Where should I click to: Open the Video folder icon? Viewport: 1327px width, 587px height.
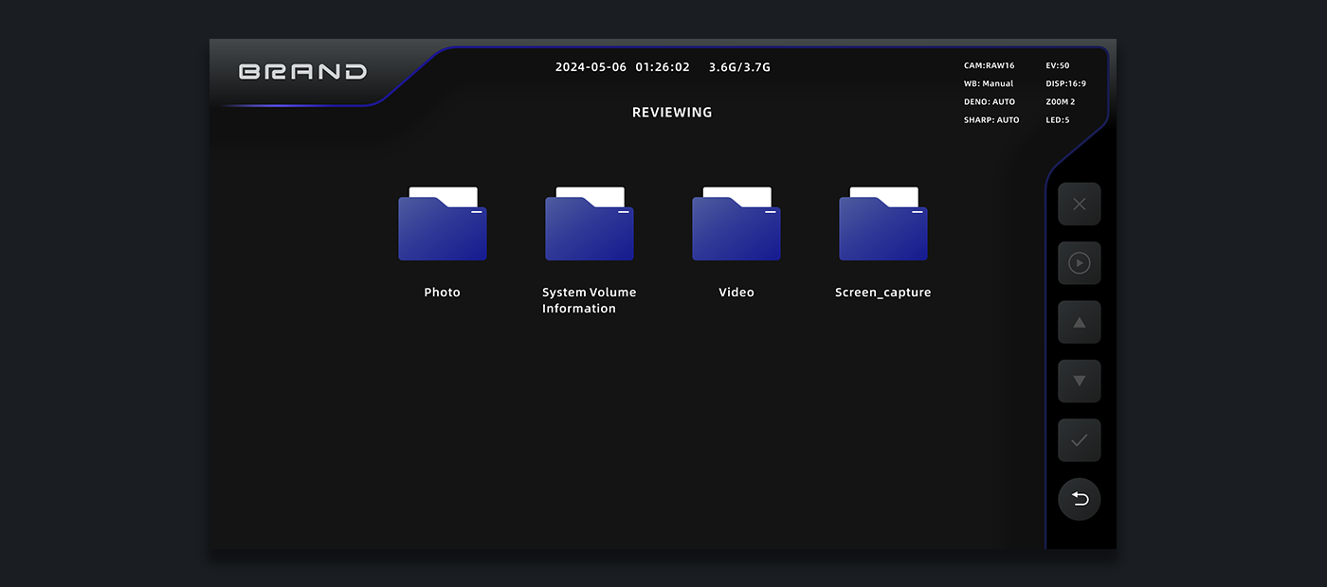click(x=736, y=224)
